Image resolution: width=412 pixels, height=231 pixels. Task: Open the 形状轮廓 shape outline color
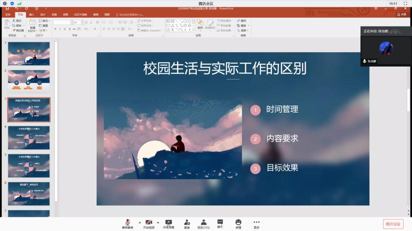tap(225, 26)
